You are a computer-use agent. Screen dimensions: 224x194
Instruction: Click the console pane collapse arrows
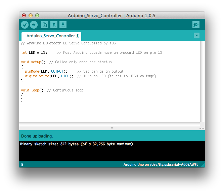coord(201,128)
